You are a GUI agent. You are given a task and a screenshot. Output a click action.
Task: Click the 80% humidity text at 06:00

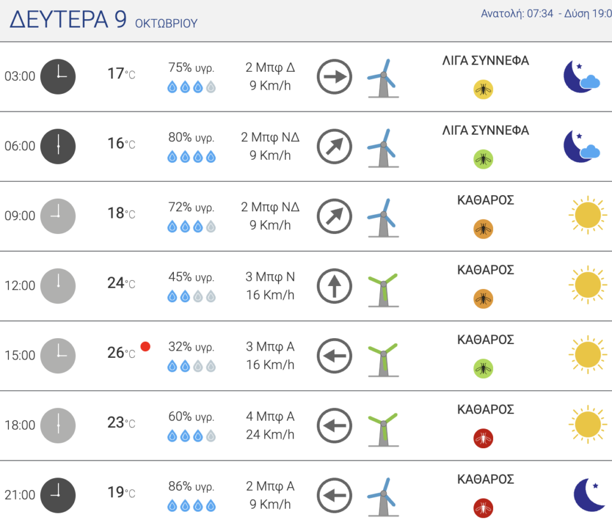[191, 138]
